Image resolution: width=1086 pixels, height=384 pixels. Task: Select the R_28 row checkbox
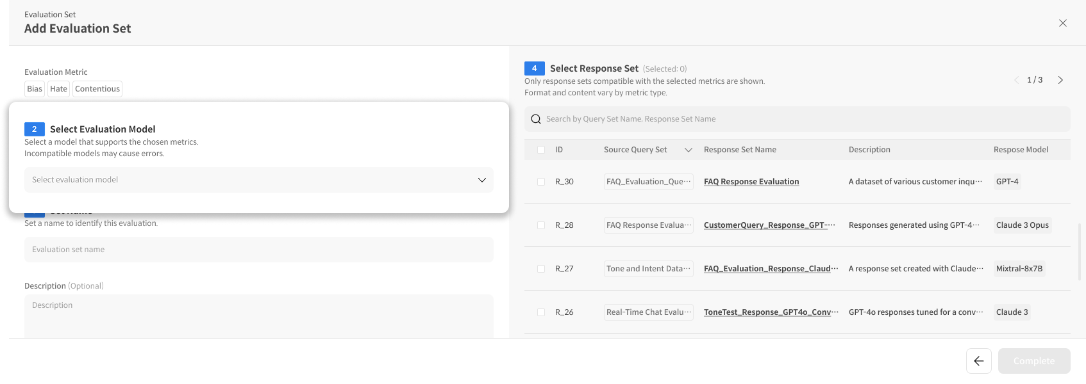pyautogui.click(x=541, y=225)
